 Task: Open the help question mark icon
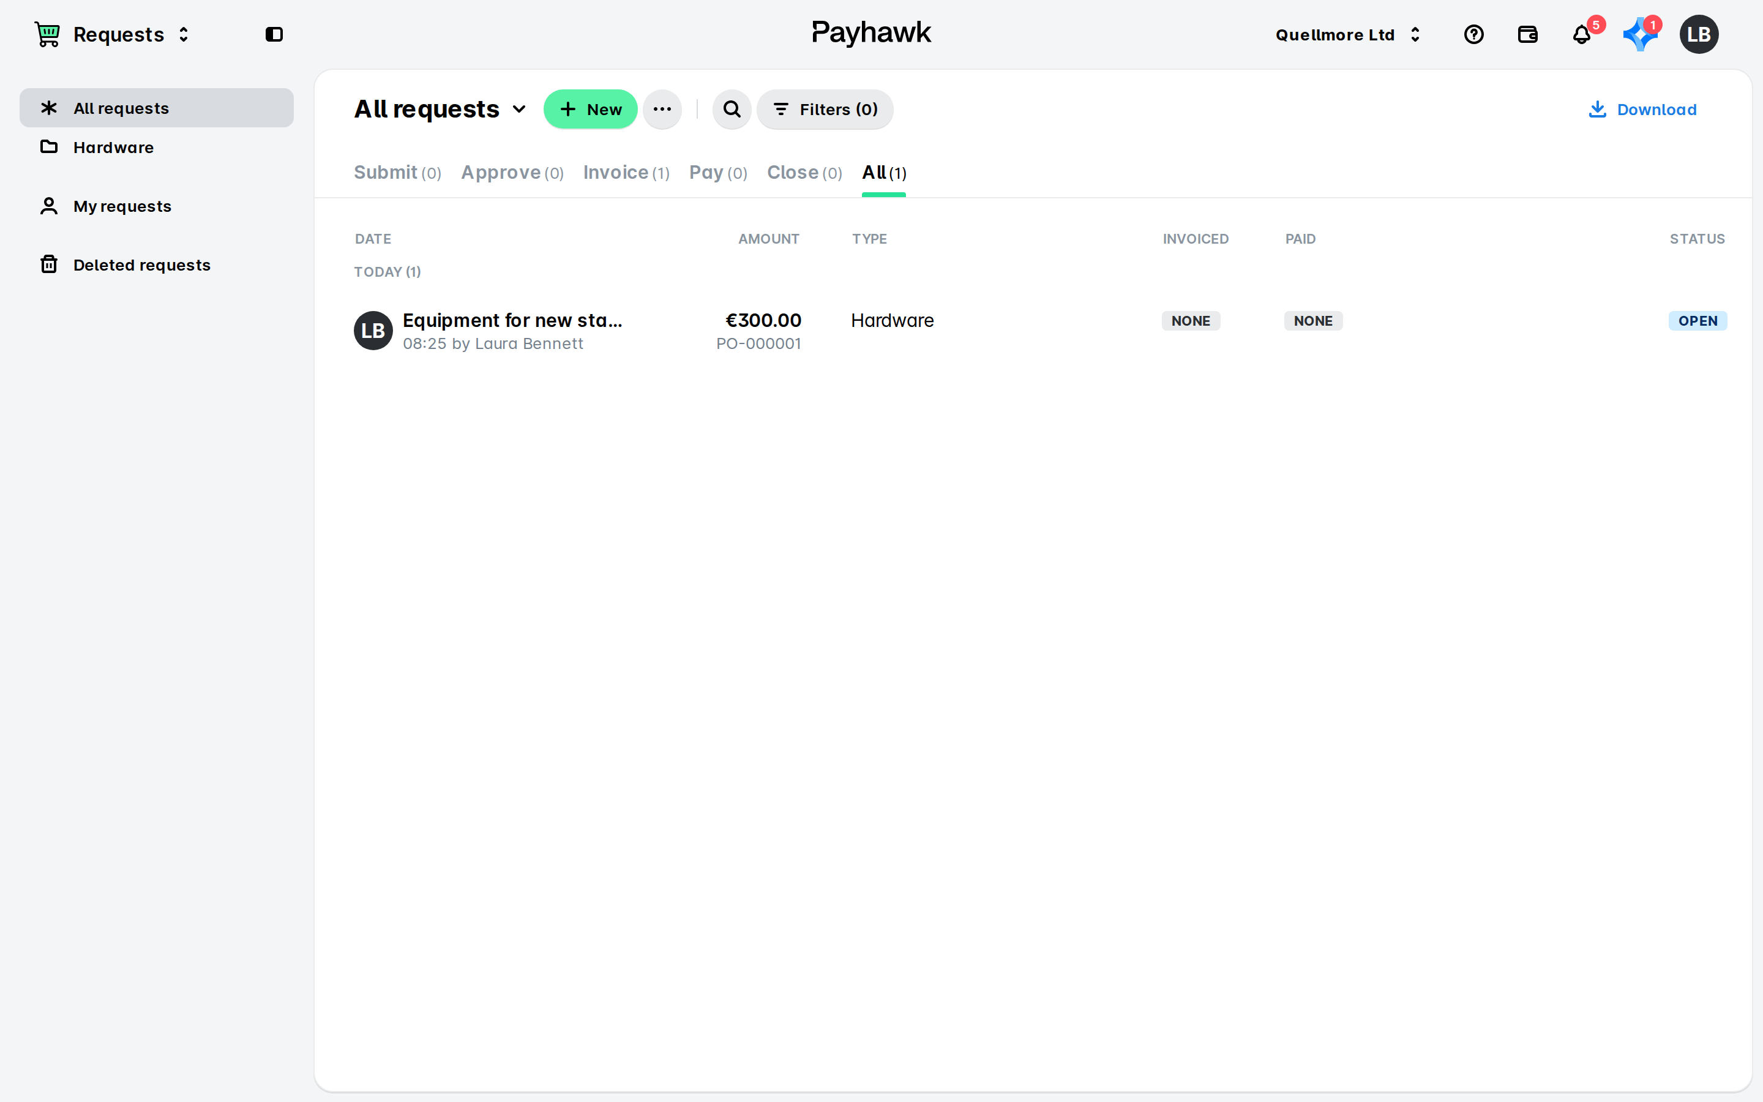click(x=1474, y=34)
